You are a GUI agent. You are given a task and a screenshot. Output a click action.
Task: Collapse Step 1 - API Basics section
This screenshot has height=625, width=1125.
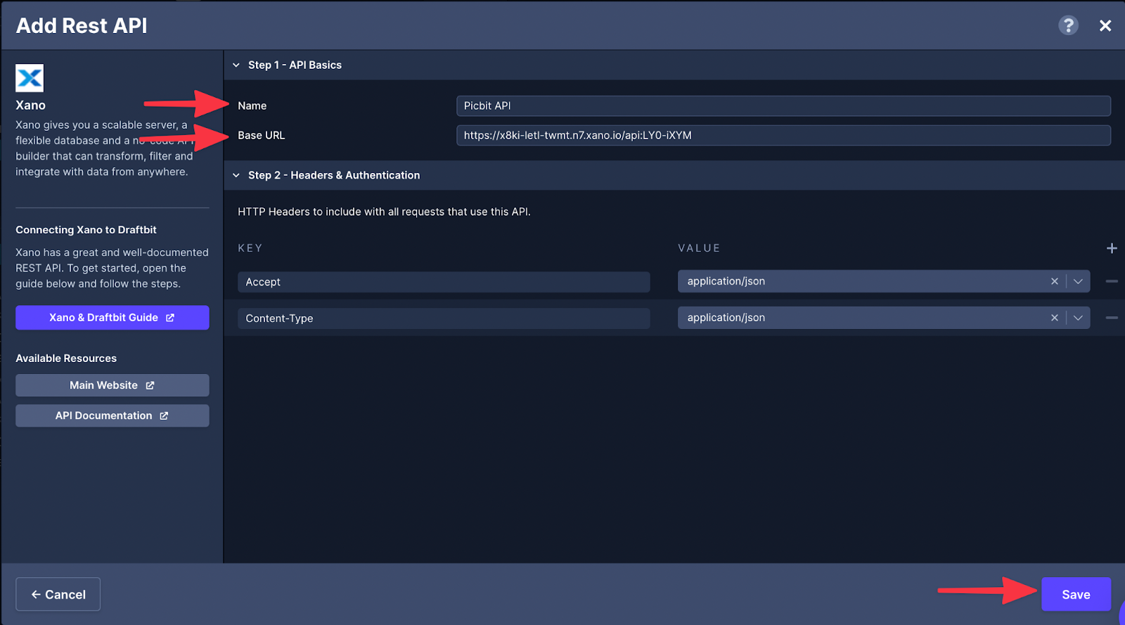[x=236, y=65]
